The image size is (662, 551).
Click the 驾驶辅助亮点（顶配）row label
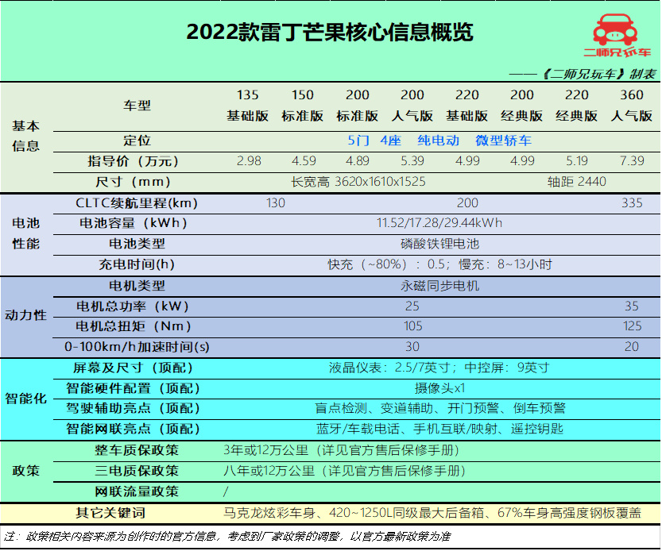(x=131, y=408)
